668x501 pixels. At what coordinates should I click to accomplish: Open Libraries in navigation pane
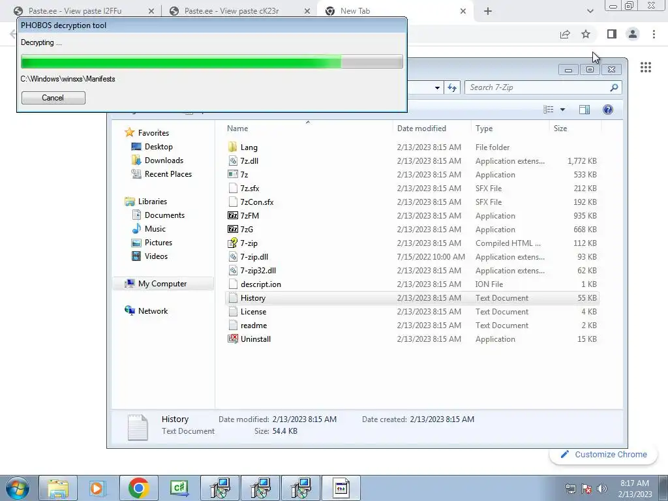pos(153,201)
